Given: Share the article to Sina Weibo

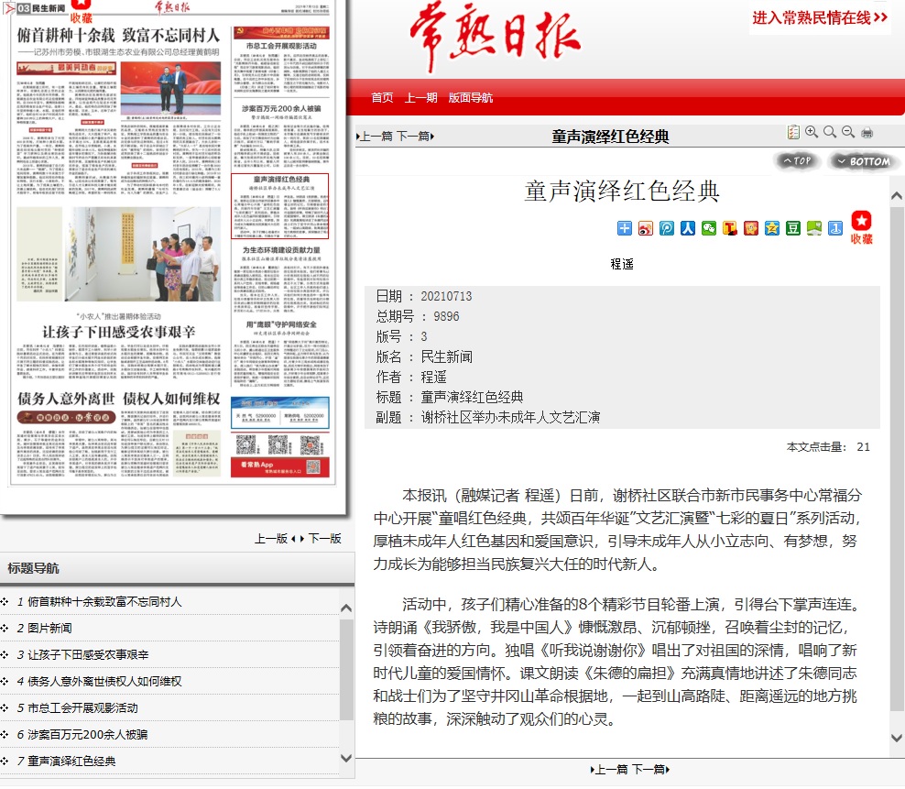Looking at the screenshot, I should tap(646, 228).
